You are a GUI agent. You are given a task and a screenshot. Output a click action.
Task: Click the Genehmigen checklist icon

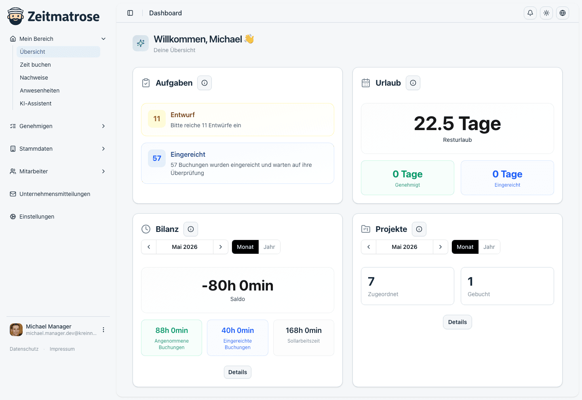(13, 126)
